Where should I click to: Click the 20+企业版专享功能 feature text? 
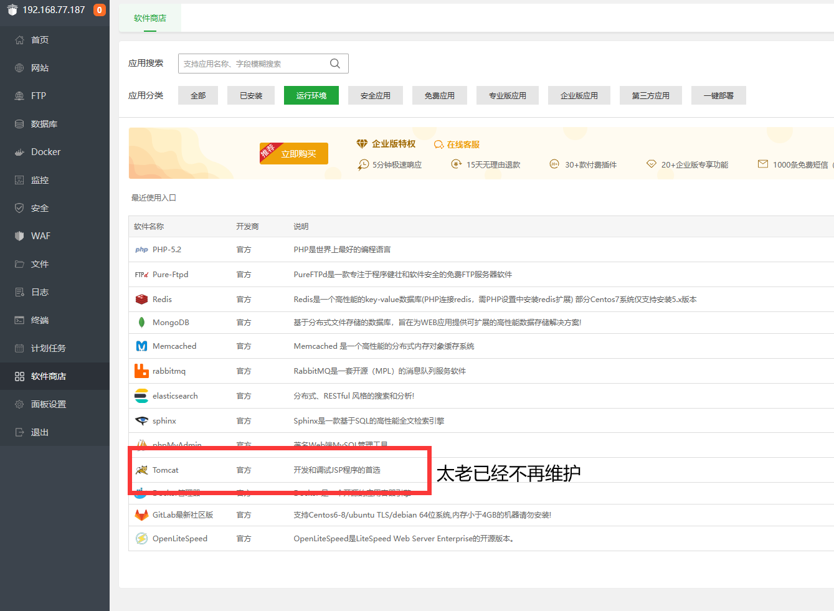point(694,164)
